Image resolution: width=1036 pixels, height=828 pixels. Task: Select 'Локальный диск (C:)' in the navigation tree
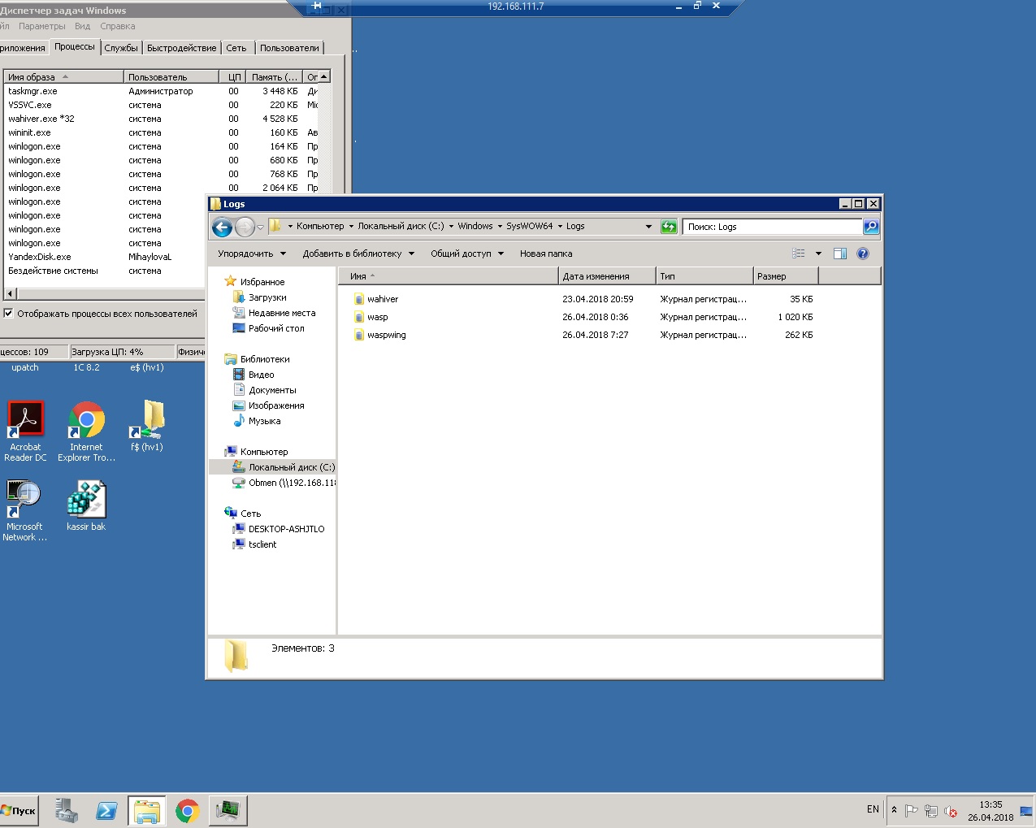(291, 467)
